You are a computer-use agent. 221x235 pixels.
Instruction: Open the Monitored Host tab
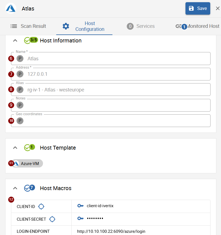coord(197,26)
